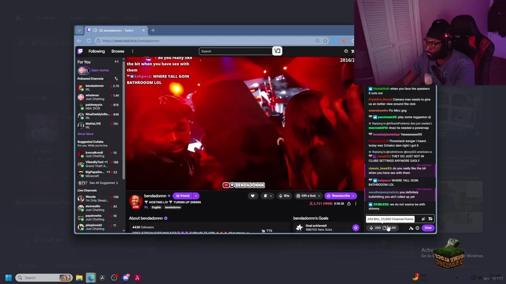Select the English tag
Viewport: 506px width, 284px height.
pos(156,207)
